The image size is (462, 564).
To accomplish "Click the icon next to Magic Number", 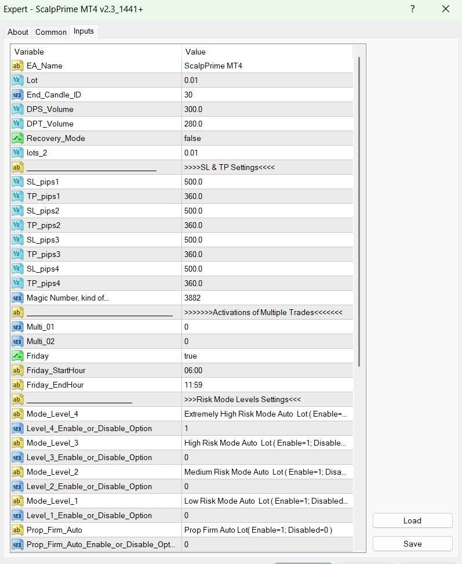I will point(17,298).
